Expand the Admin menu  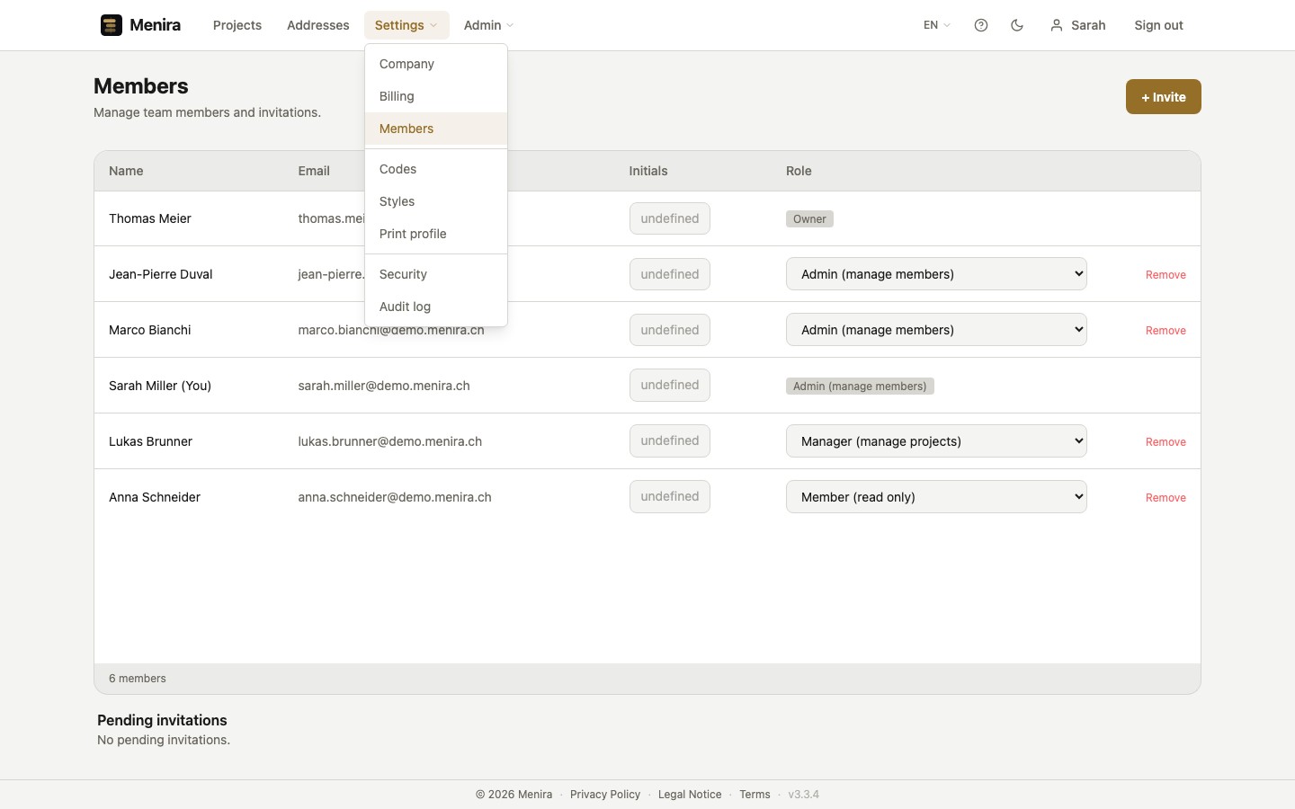click(x=489, y=25)
